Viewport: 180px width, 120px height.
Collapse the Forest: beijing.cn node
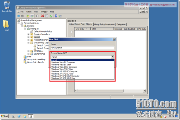coord(19,23)
